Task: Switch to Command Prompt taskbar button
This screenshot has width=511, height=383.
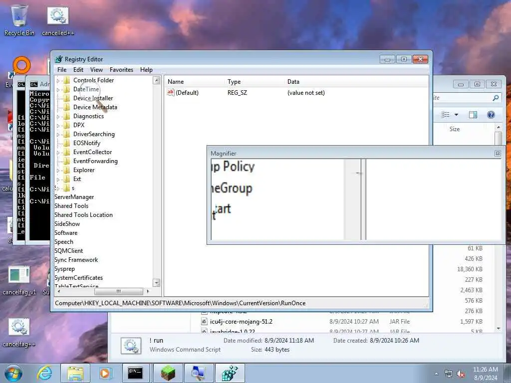Action: coord(135,373)
